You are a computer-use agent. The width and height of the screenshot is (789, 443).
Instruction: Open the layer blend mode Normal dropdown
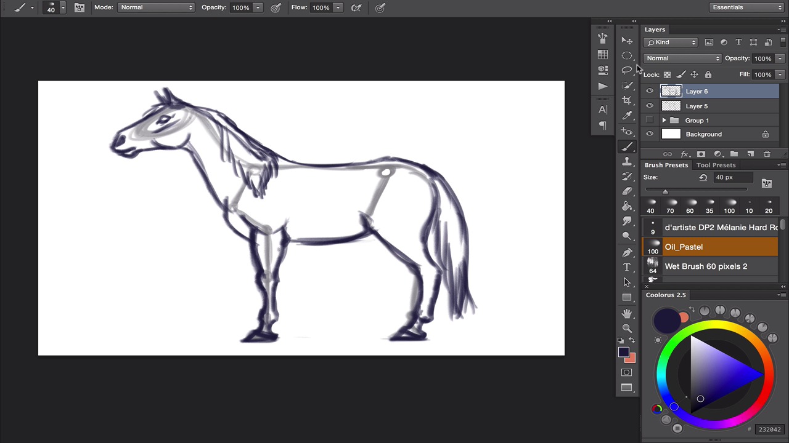point(682,58)
